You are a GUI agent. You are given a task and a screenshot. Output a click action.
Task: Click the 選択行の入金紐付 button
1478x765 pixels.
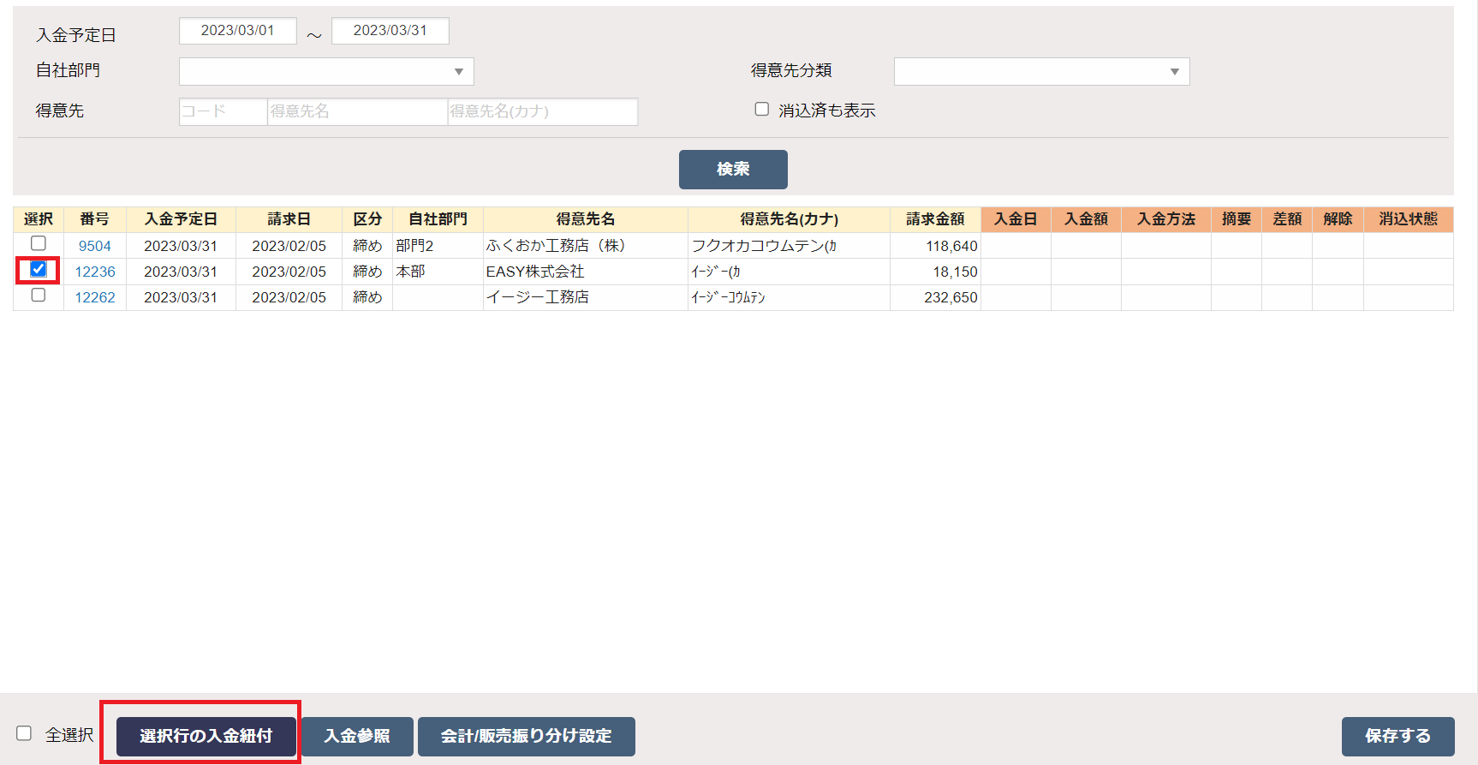pyautogui.click(x=206, y=736)
